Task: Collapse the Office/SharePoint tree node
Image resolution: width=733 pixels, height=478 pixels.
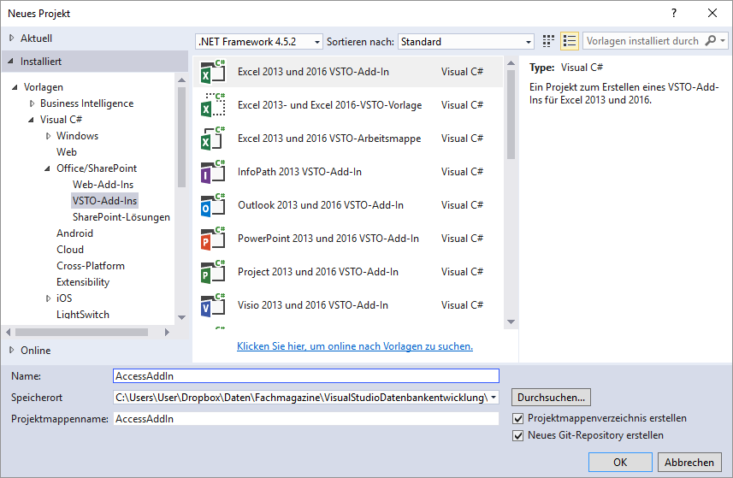Action: click(x=48, y=168)
